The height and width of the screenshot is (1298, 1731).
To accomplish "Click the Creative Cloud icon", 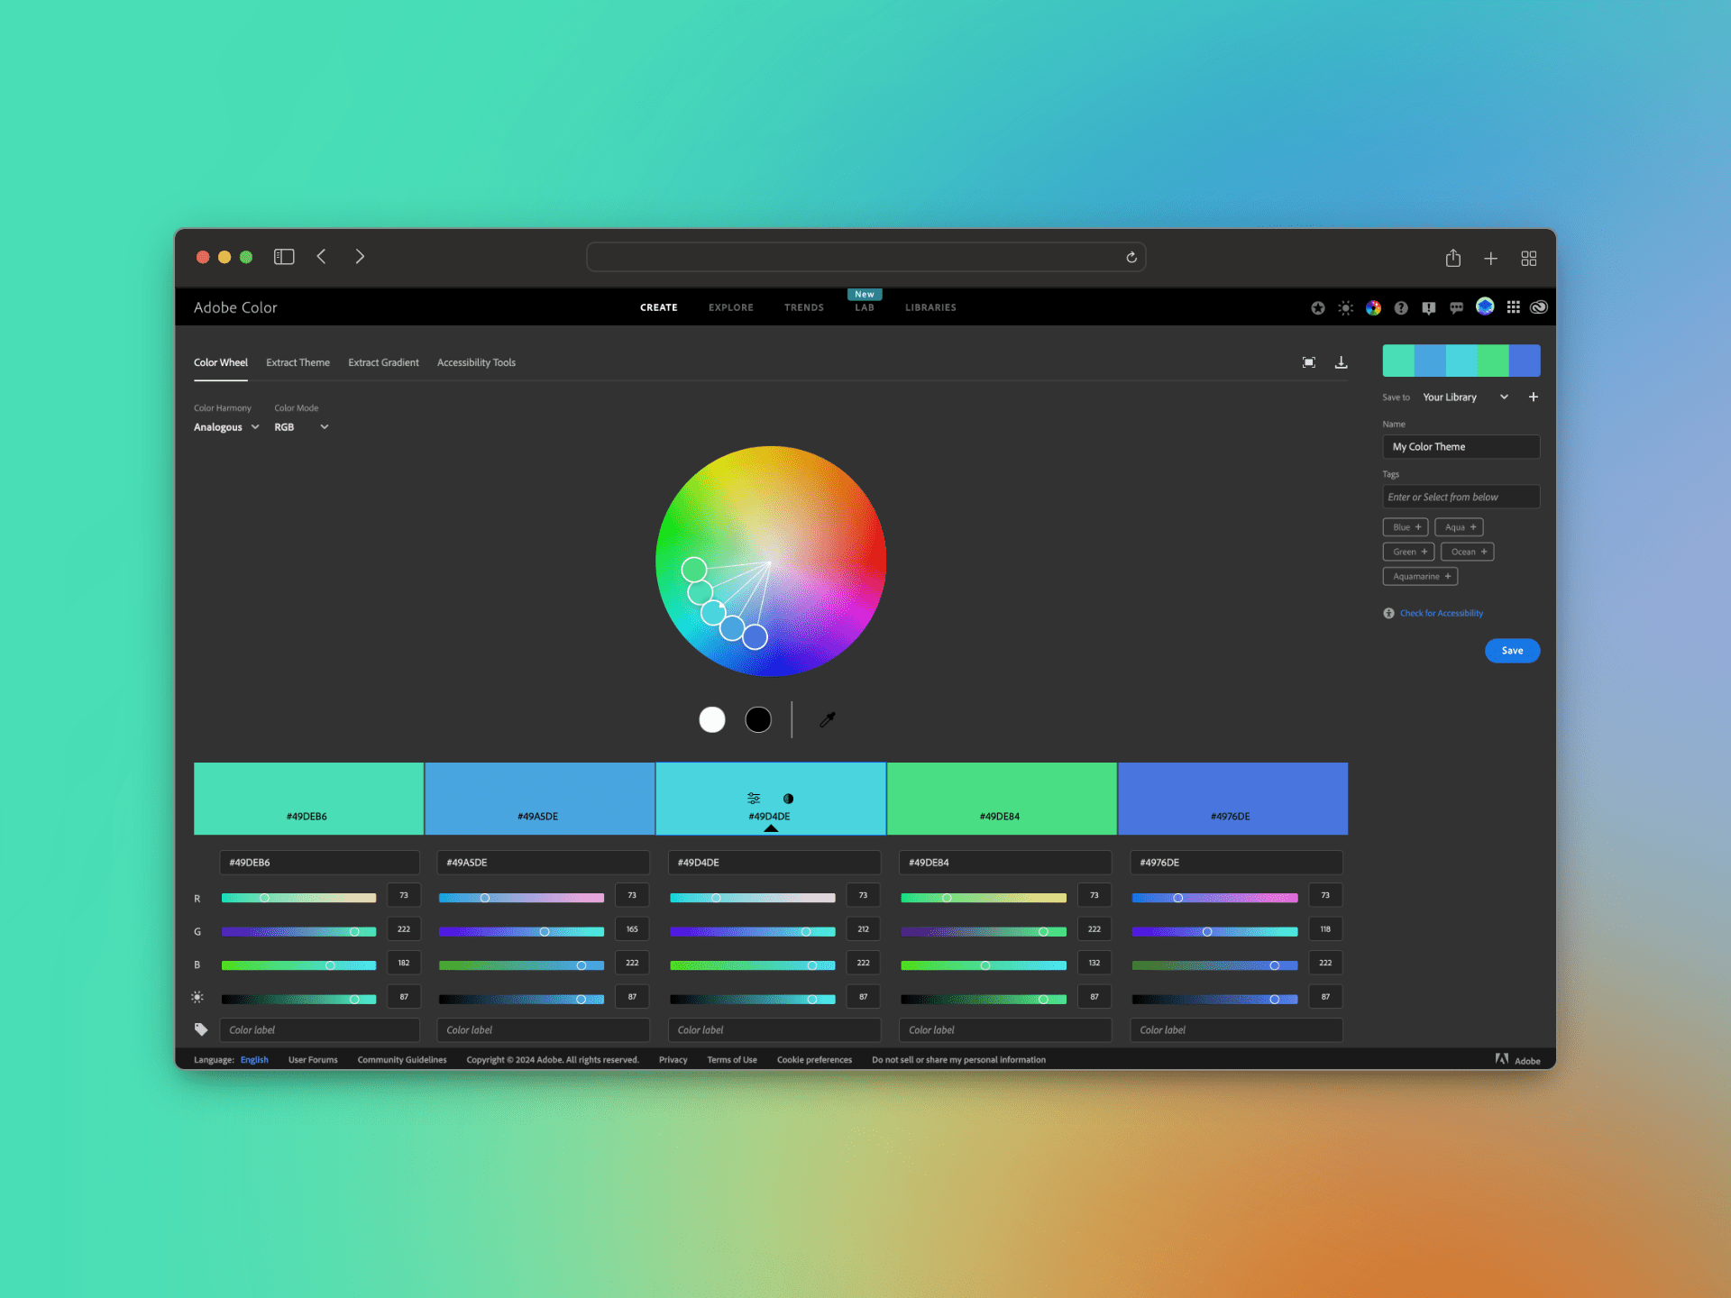I will coord(1539,307).
